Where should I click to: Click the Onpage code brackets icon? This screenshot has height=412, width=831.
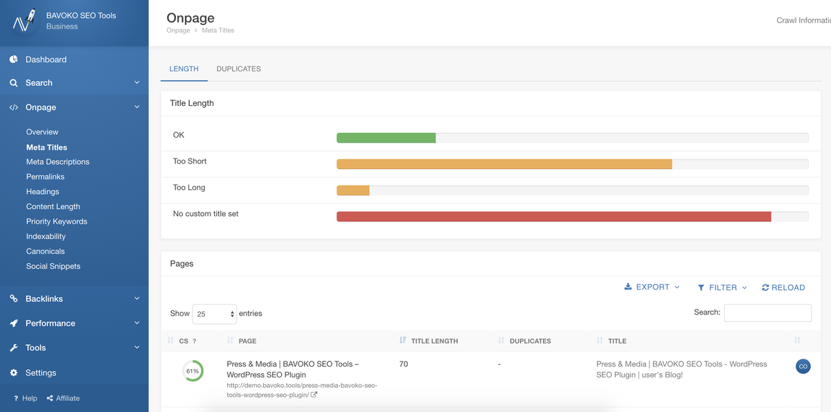14,107
